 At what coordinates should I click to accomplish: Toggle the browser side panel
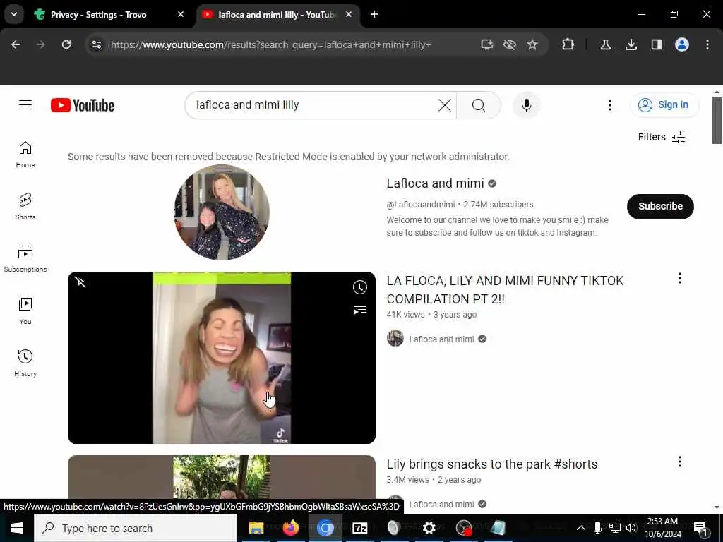point(656,44)
